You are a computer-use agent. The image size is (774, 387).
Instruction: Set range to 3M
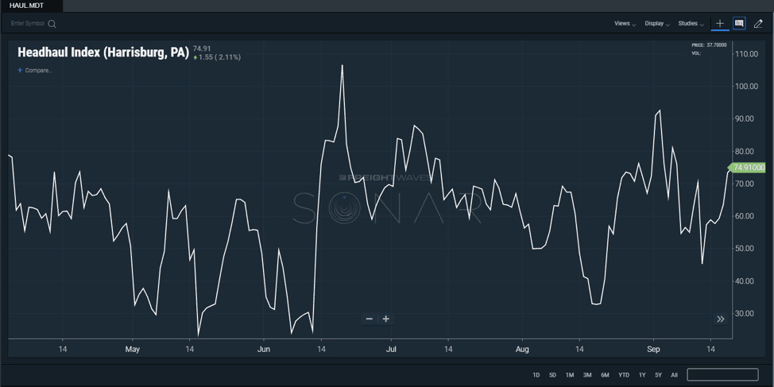(587, 375)
